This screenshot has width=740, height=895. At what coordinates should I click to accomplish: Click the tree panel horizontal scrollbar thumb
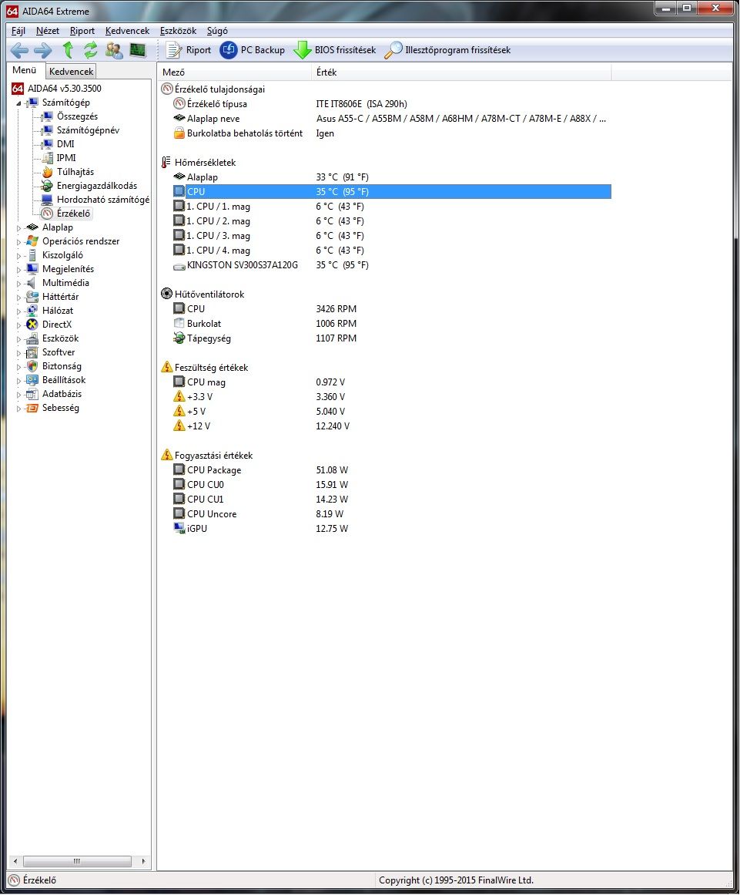tap(77, 861)
